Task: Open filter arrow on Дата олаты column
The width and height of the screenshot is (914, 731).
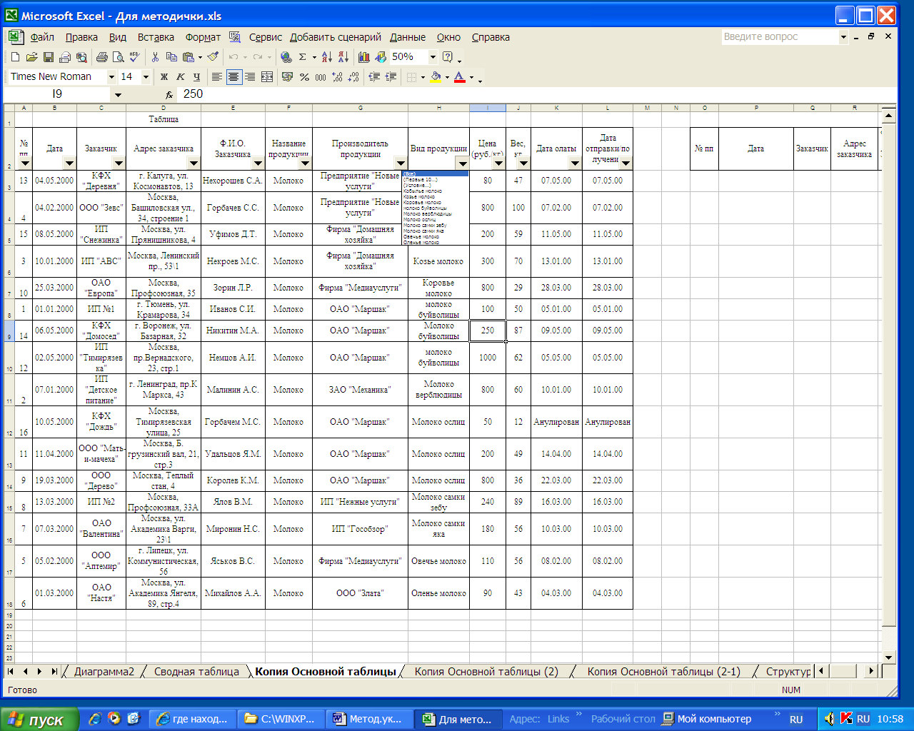Action: 575,163
